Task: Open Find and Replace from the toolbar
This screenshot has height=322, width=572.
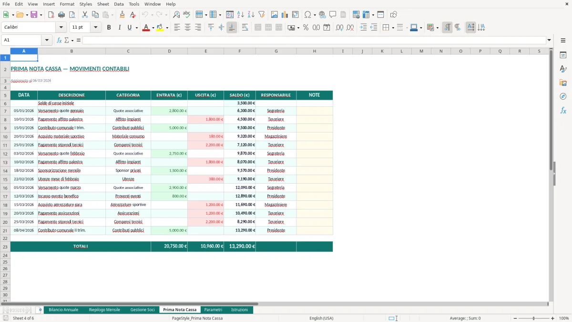Action: tap(176, 15)
